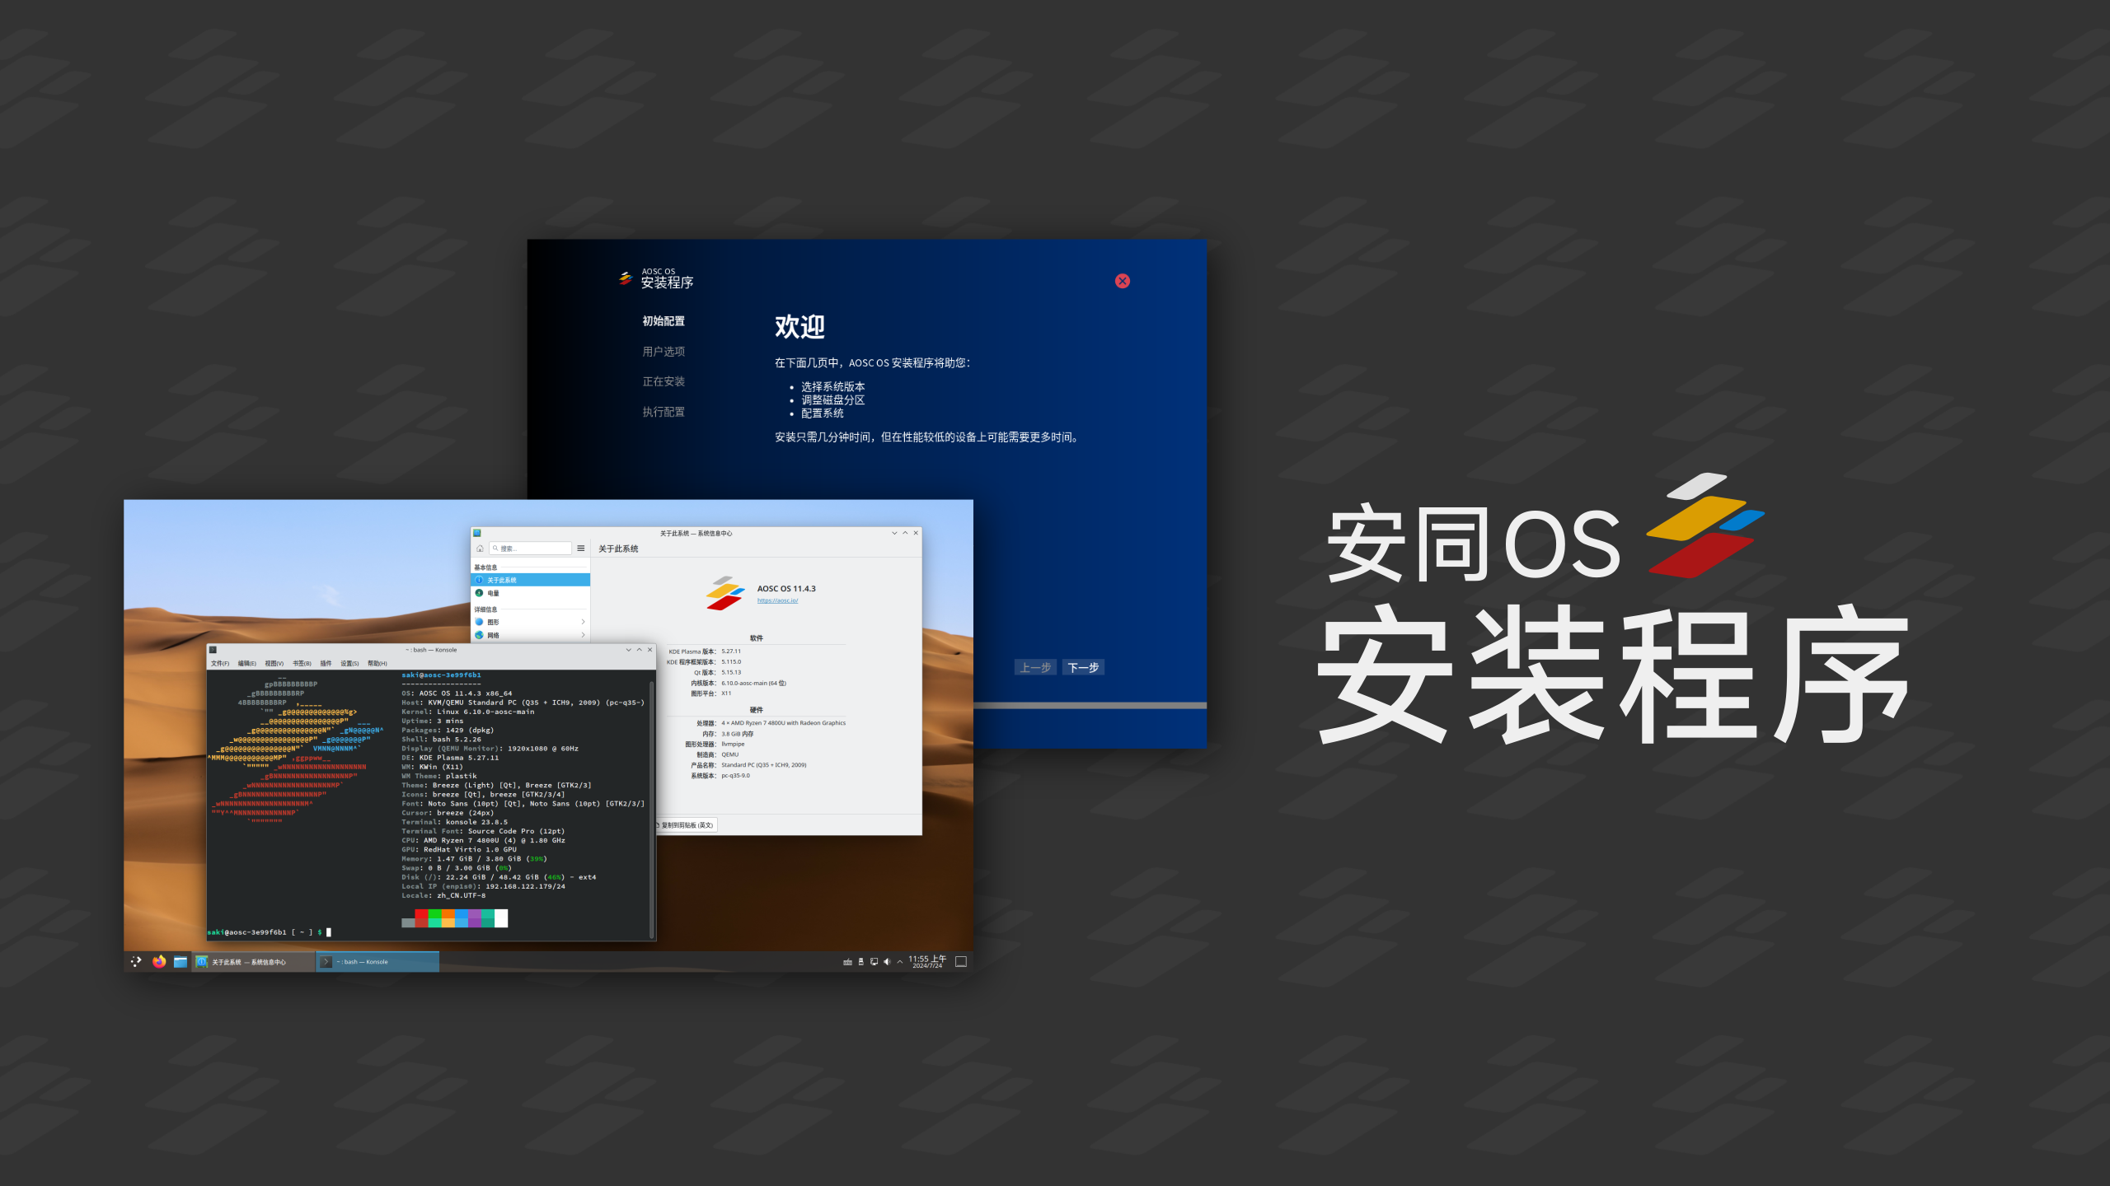Image resolution: width=2110 pixels, height=1186 pixels.
Task: Click the network icon in system tray
Action: (874, 961)
